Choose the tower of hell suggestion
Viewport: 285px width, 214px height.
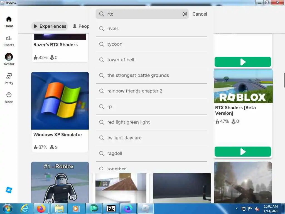tap(151, 60)
